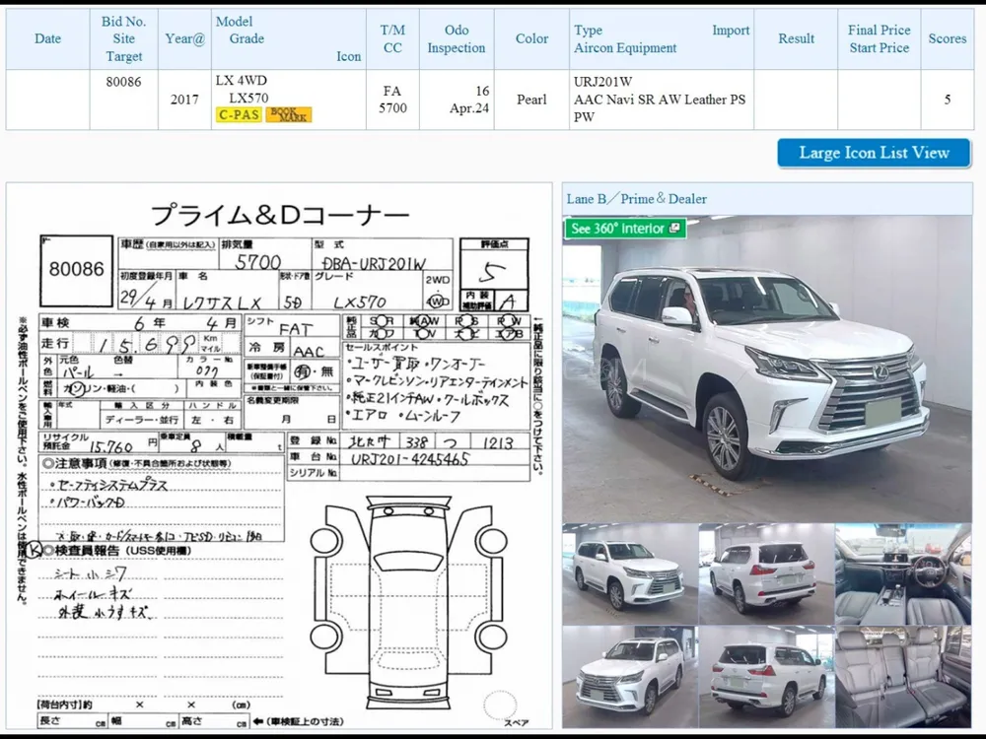The width and height of the screenshot is (986, 739).
Task: Open the dashboard interior thumbnail
Action: 903,574
